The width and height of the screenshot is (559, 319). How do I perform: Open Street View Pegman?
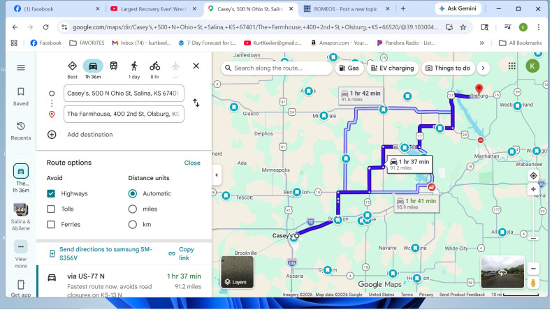tap(533, 283)
